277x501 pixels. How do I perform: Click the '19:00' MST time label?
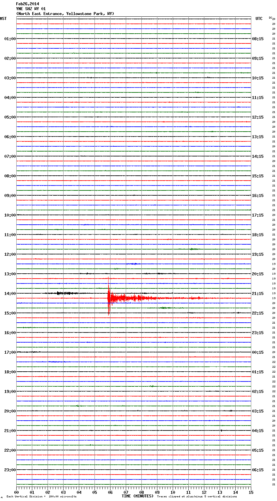tap(10, 392)
